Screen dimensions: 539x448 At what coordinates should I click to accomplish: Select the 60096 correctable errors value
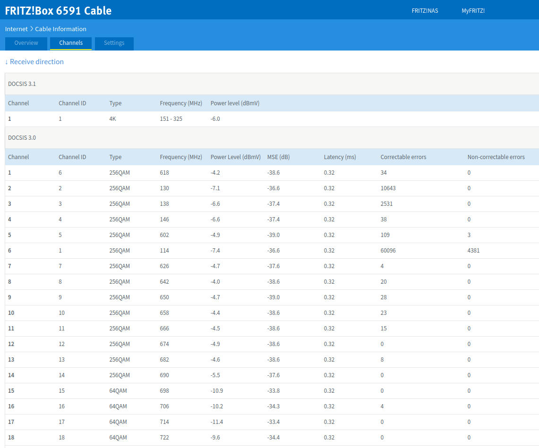[x=388, y=251]
